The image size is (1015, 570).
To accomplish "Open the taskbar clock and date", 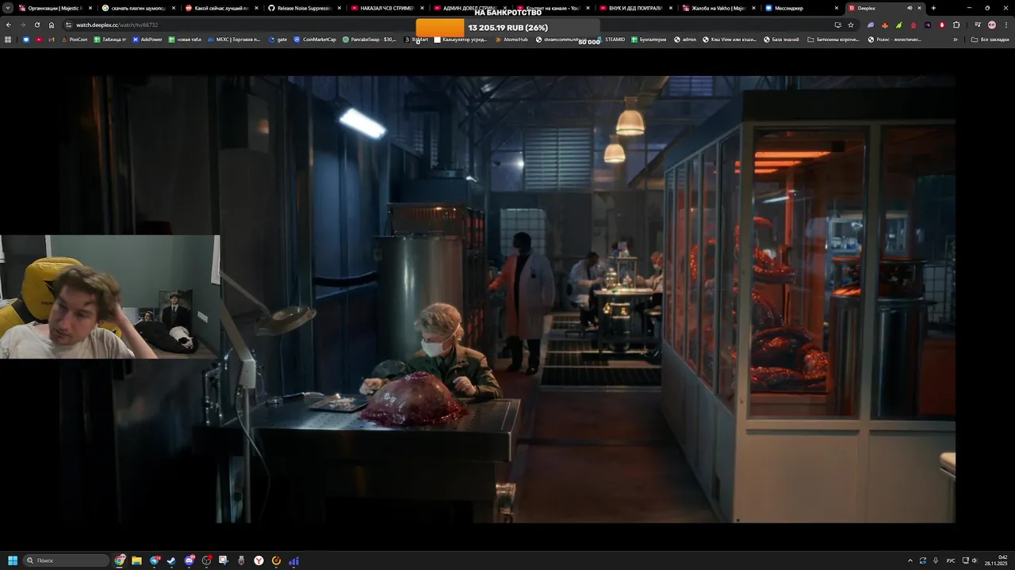I will (x=997, y=560).
